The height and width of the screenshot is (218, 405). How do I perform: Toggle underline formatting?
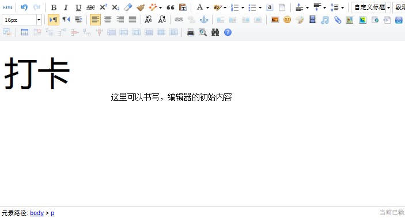[x=78, y=7]
